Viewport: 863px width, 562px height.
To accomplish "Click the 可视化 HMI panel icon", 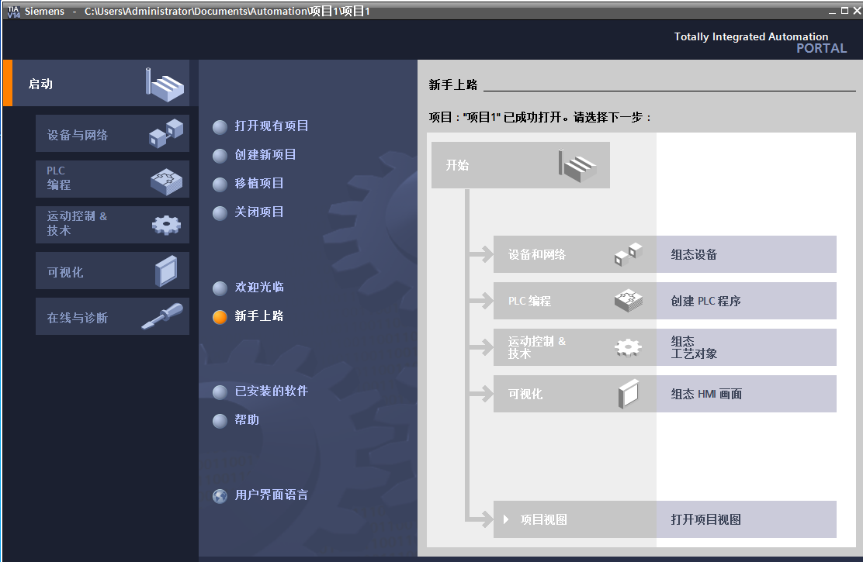I will tap(166, 271).
